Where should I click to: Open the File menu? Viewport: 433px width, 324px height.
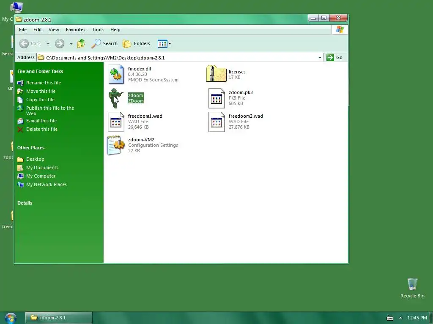[23, 30]
